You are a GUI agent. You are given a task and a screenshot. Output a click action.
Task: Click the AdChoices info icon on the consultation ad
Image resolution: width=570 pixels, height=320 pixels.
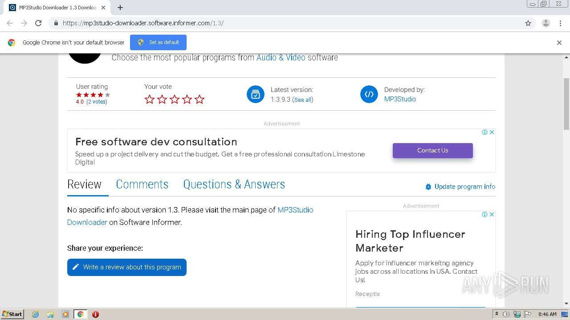coord(484,132)
